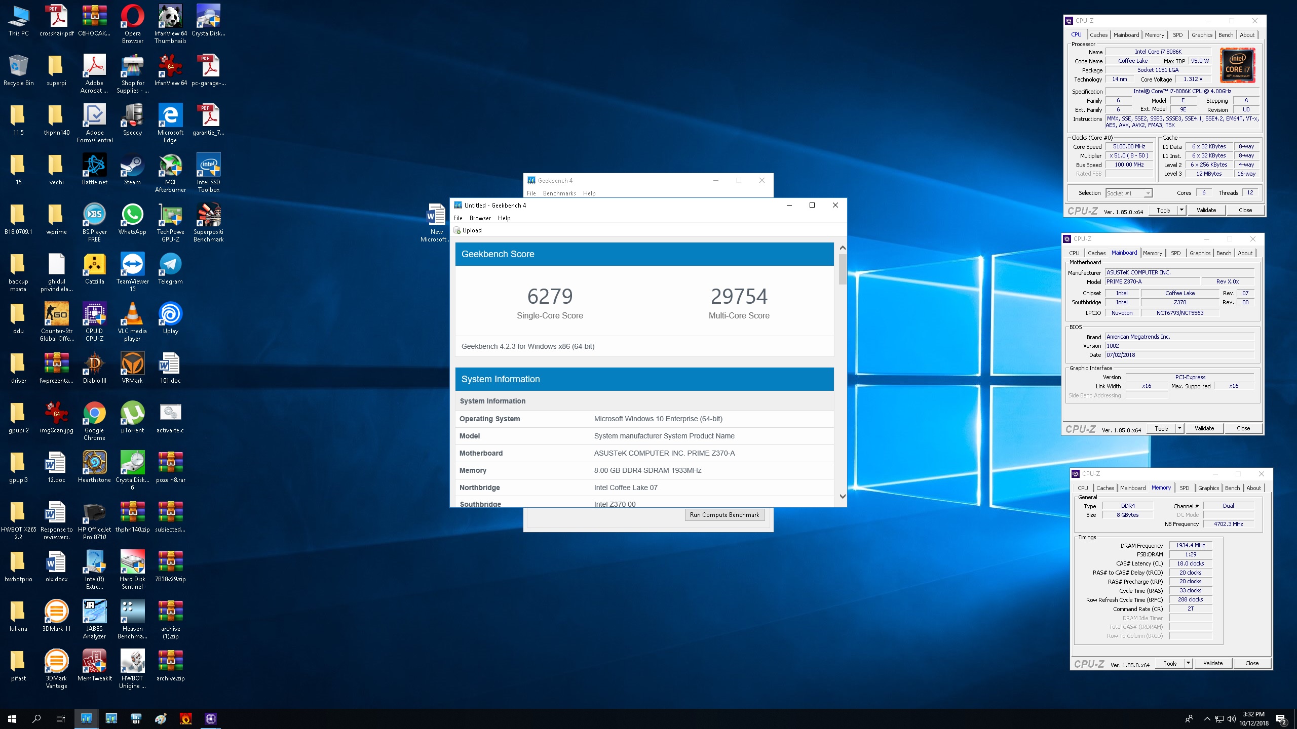Click Close button in middle CPU-Z window
Viewport: 1297px width, 729px height.
point(1243,428)
